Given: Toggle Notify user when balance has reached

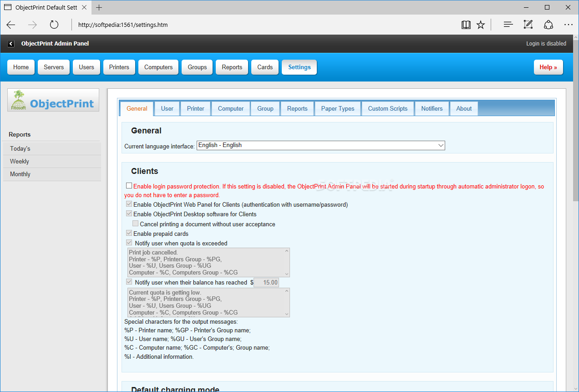Looking at the screenshot, I should [129, 282].
